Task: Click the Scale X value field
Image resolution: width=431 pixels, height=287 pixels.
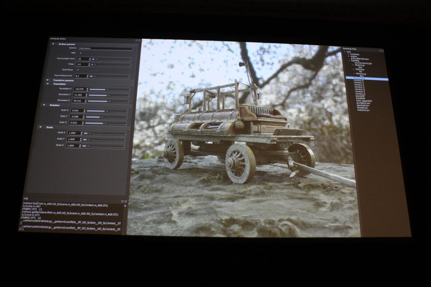Action: click(x=74, y=133)
